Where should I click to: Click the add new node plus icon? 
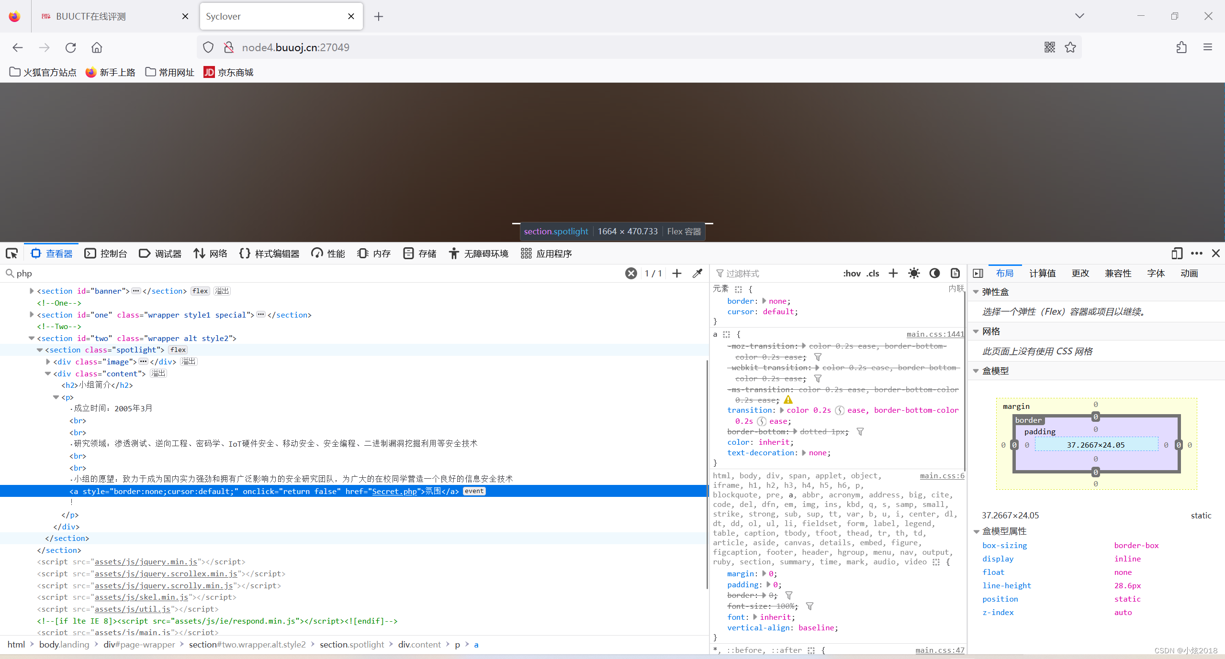(677, 274)
